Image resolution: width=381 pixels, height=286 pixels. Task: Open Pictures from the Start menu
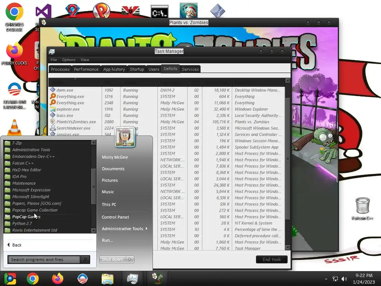pos(110,180)
